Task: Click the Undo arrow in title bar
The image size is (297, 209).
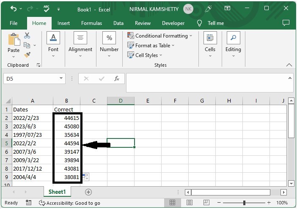Action: coord(14,9)
